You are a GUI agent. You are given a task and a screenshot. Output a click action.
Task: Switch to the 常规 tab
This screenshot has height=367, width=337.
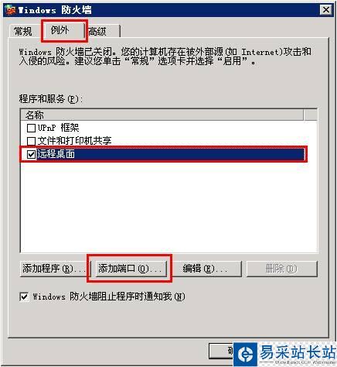tap(23, 32)
